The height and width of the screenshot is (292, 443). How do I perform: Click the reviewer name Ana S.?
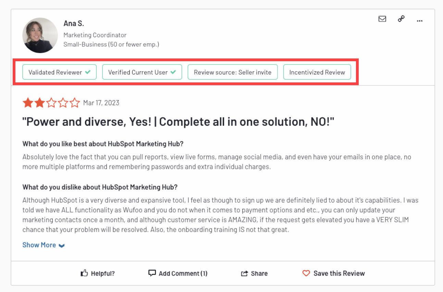[74, 23]
